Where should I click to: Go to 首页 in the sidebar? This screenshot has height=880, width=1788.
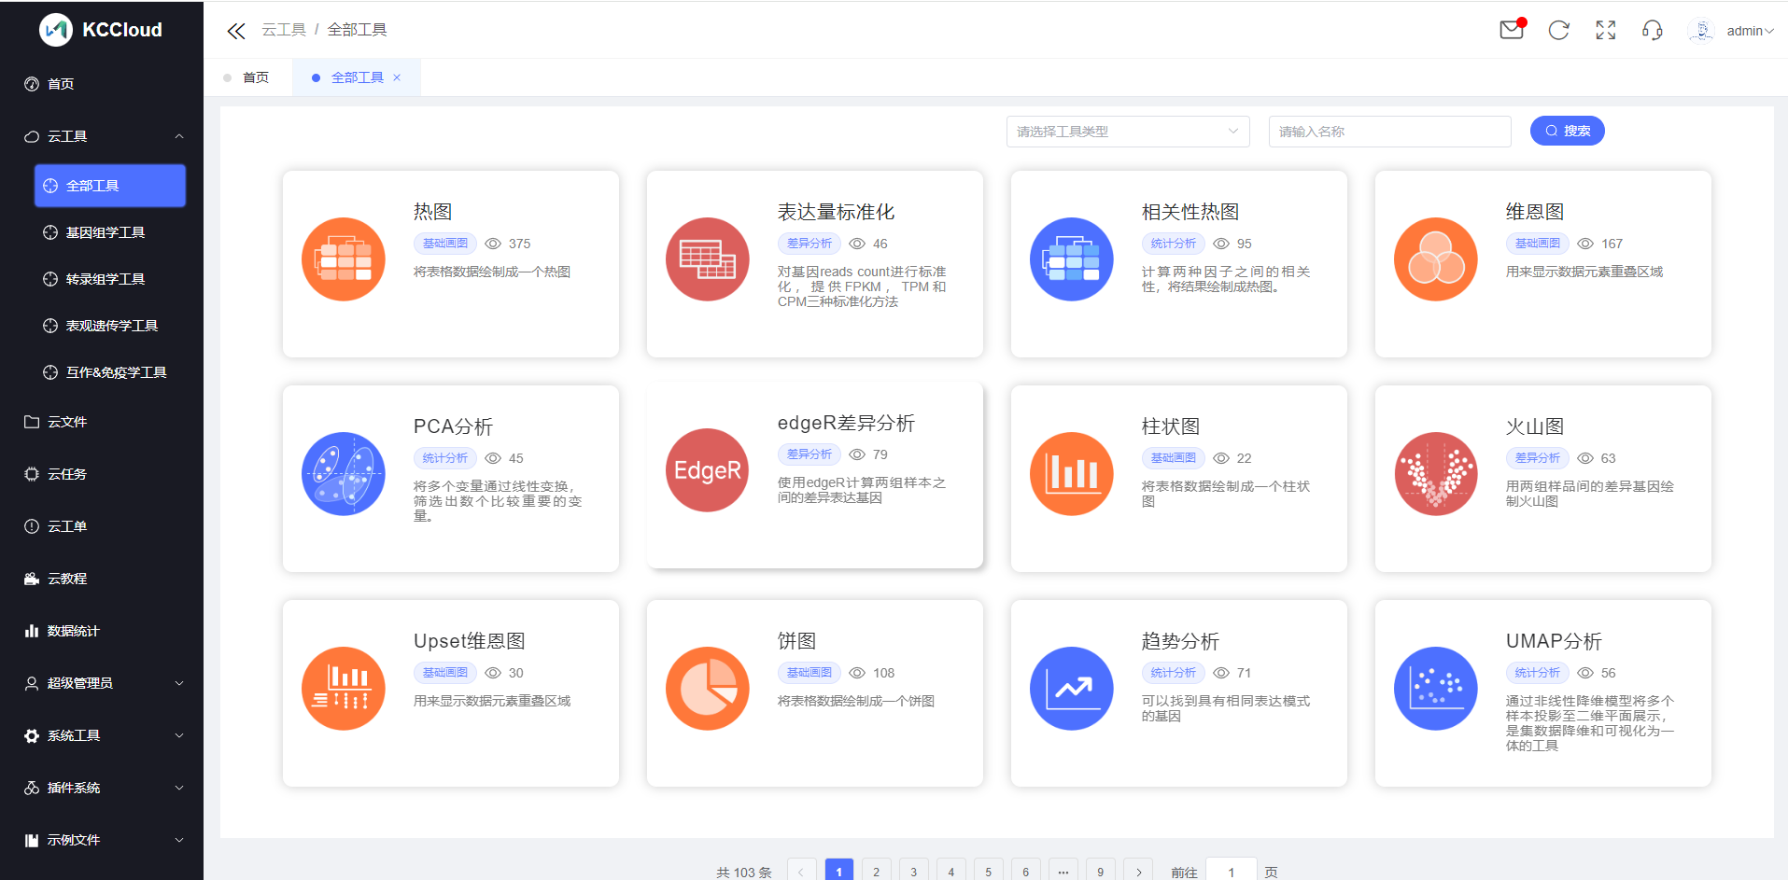[x=102, y=84]
